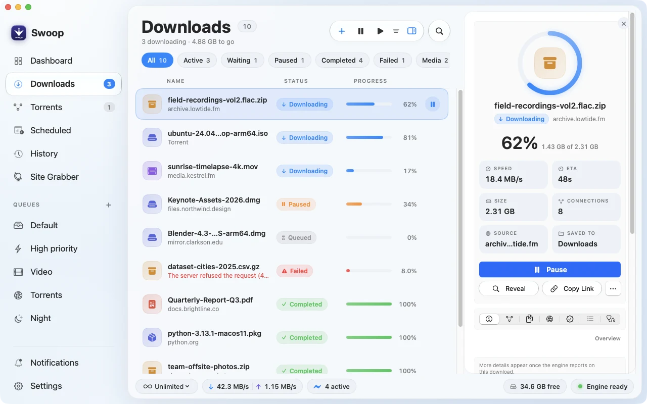This screenshot has width=647, height=404.
Task: Show Paused downloads tab
Action: (290, 60)
